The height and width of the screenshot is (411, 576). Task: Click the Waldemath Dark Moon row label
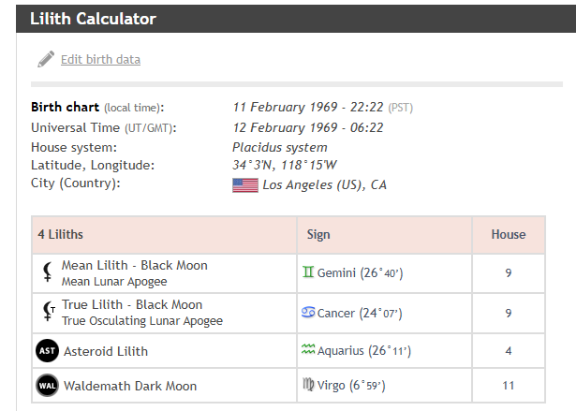(130, 386)
